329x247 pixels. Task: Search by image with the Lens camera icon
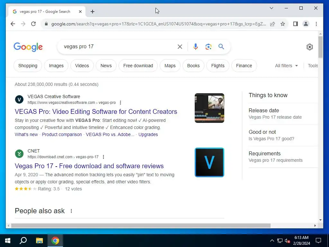click(208, 47)
